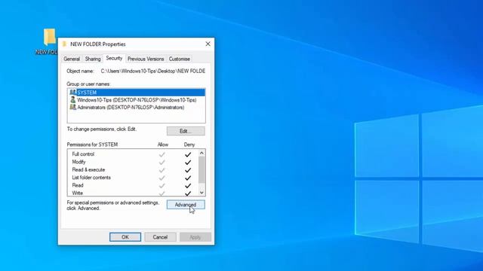Switch to the Security tab
The image size is (483, 271).
[114, 58]
